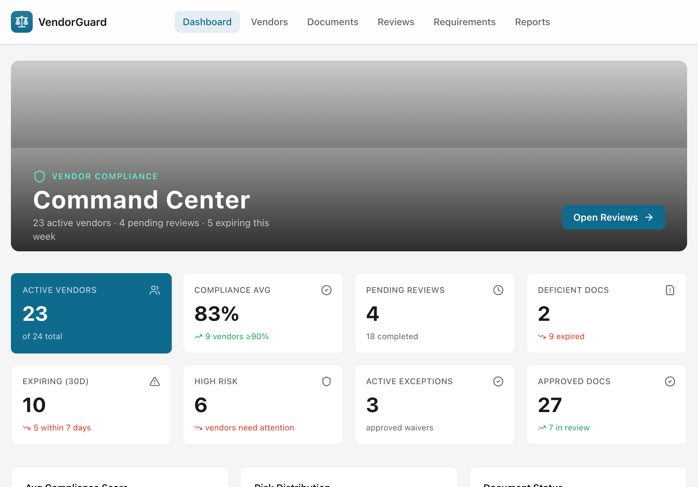The width and height of the screenshot is (698, 487).
Task: Click the '18 completed' text
Action: tap(392, 336)
